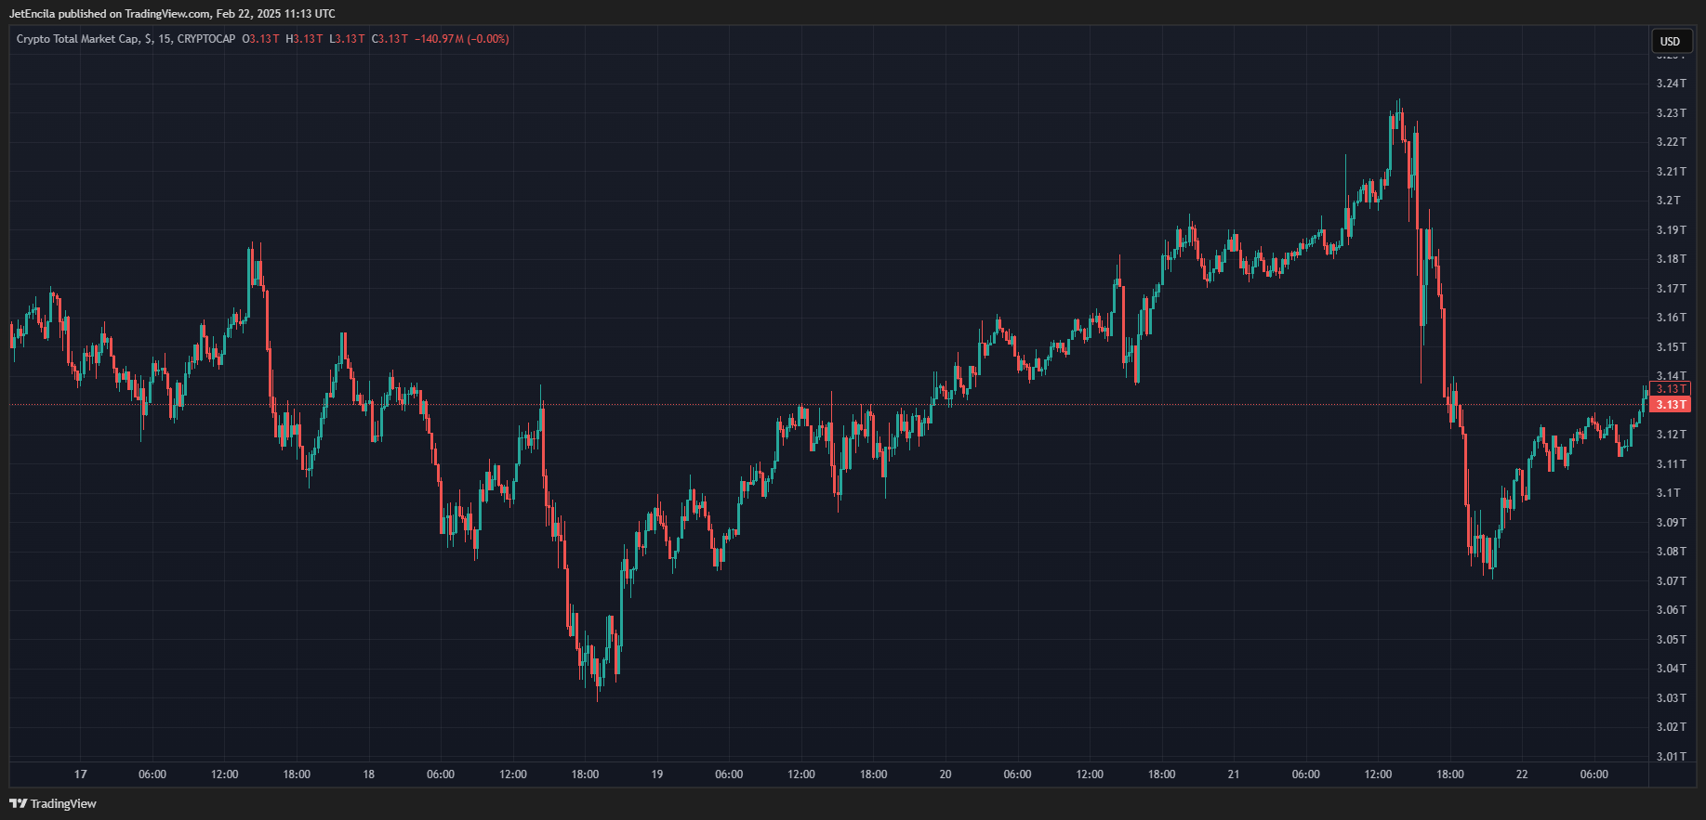Click the 3.24T price axis label
Viewport: 1706px width, 820px height.
click(x=1671, y=84)
